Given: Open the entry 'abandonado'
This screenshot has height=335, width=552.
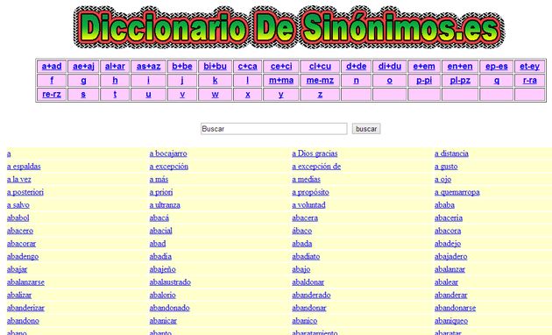Looking at the screenshot, I should (170, 308).
